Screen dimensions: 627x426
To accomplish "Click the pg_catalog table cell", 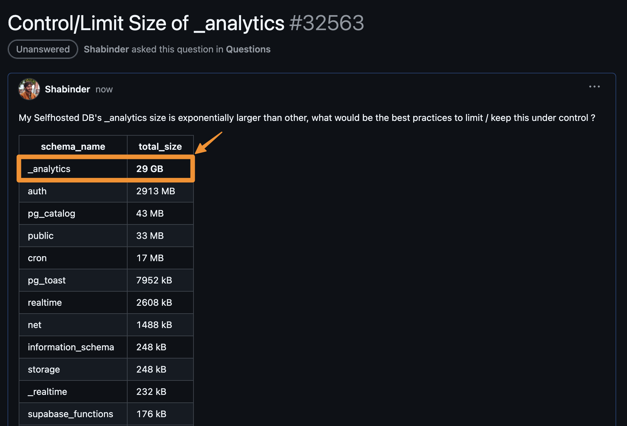I will [x=51, y=213].
